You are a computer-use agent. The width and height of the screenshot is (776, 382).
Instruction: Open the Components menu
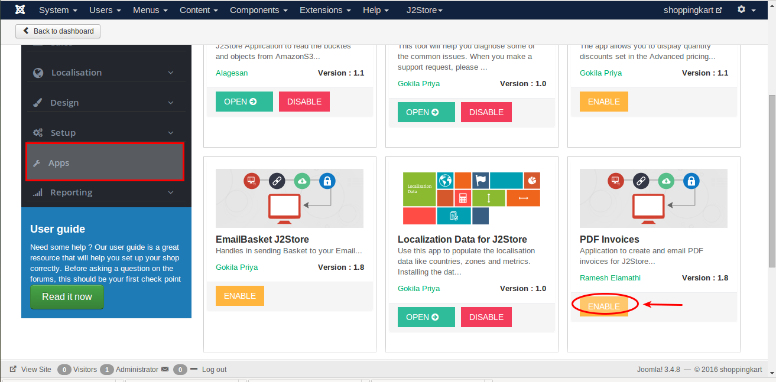pos(259,10)
